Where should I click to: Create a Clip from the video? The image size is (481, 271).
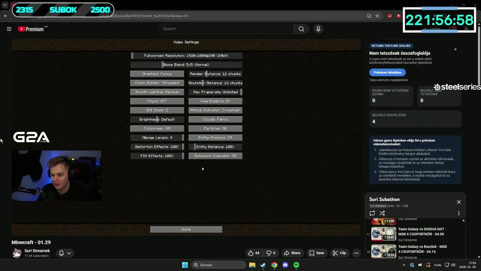[x=339, y=253]
